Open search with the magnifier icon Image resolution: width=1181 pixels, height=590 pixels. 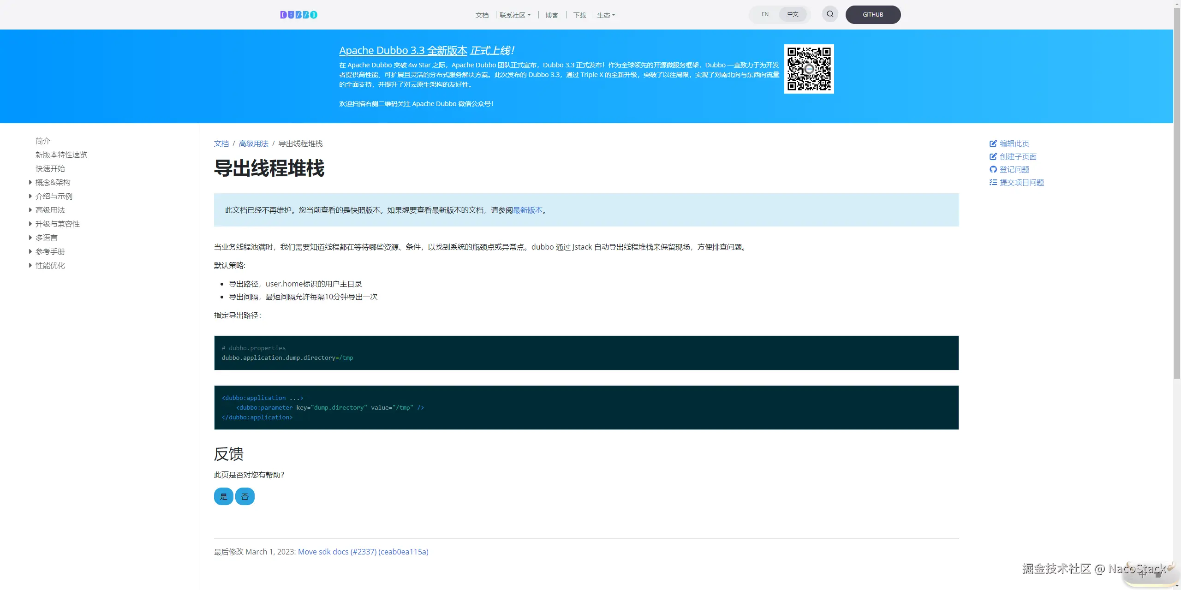(830, 14)
